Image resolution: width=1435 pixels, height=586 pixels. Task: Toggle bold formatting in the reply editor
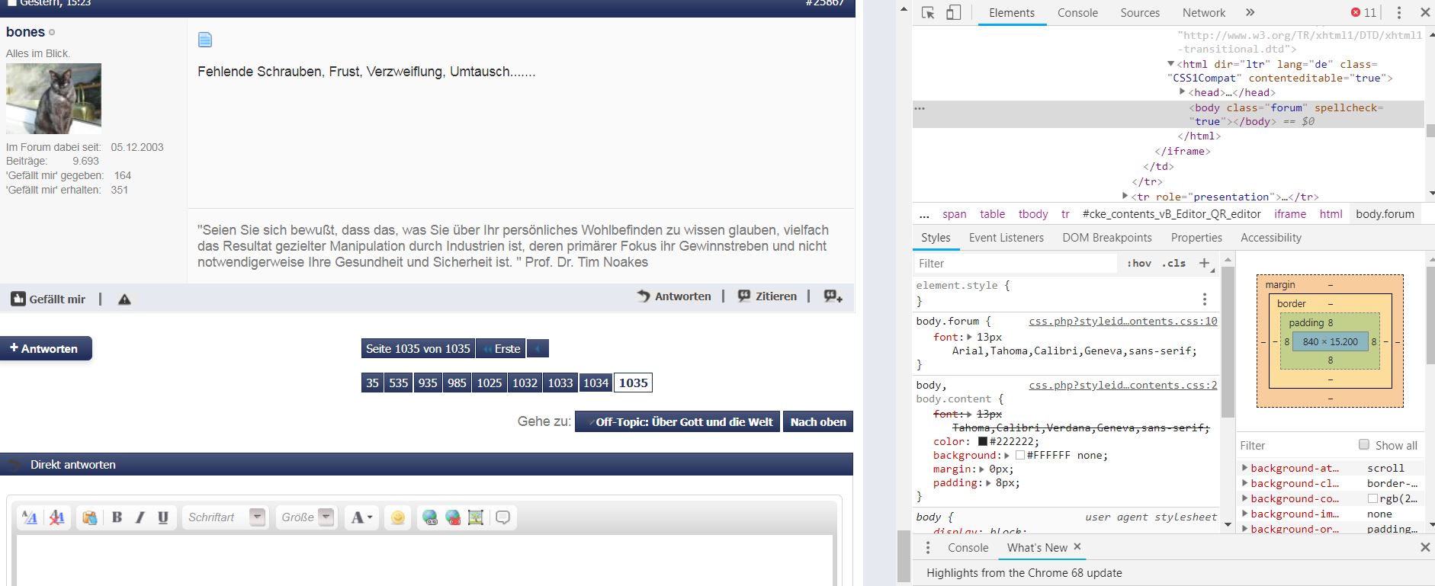[x=117, y=517]
